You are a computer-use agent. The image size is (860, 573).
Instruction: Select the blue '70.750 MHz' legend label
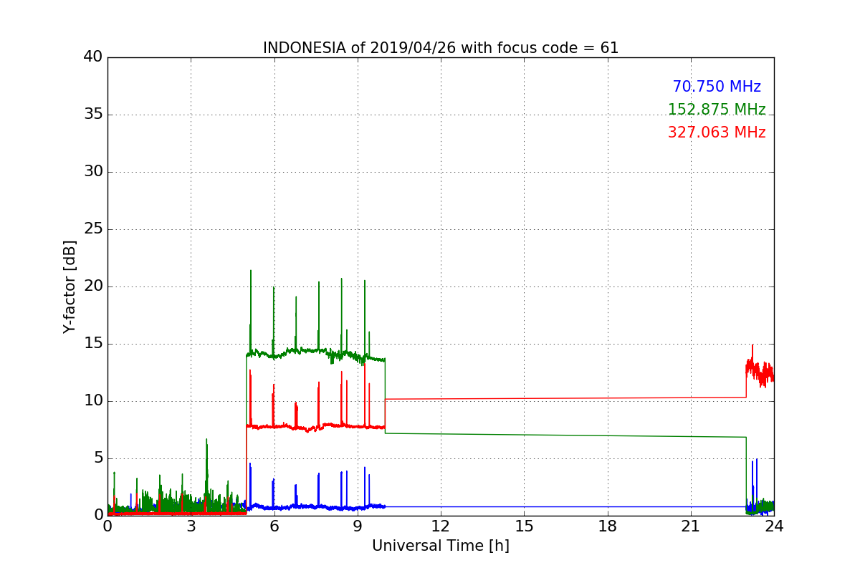click(717, 87)
